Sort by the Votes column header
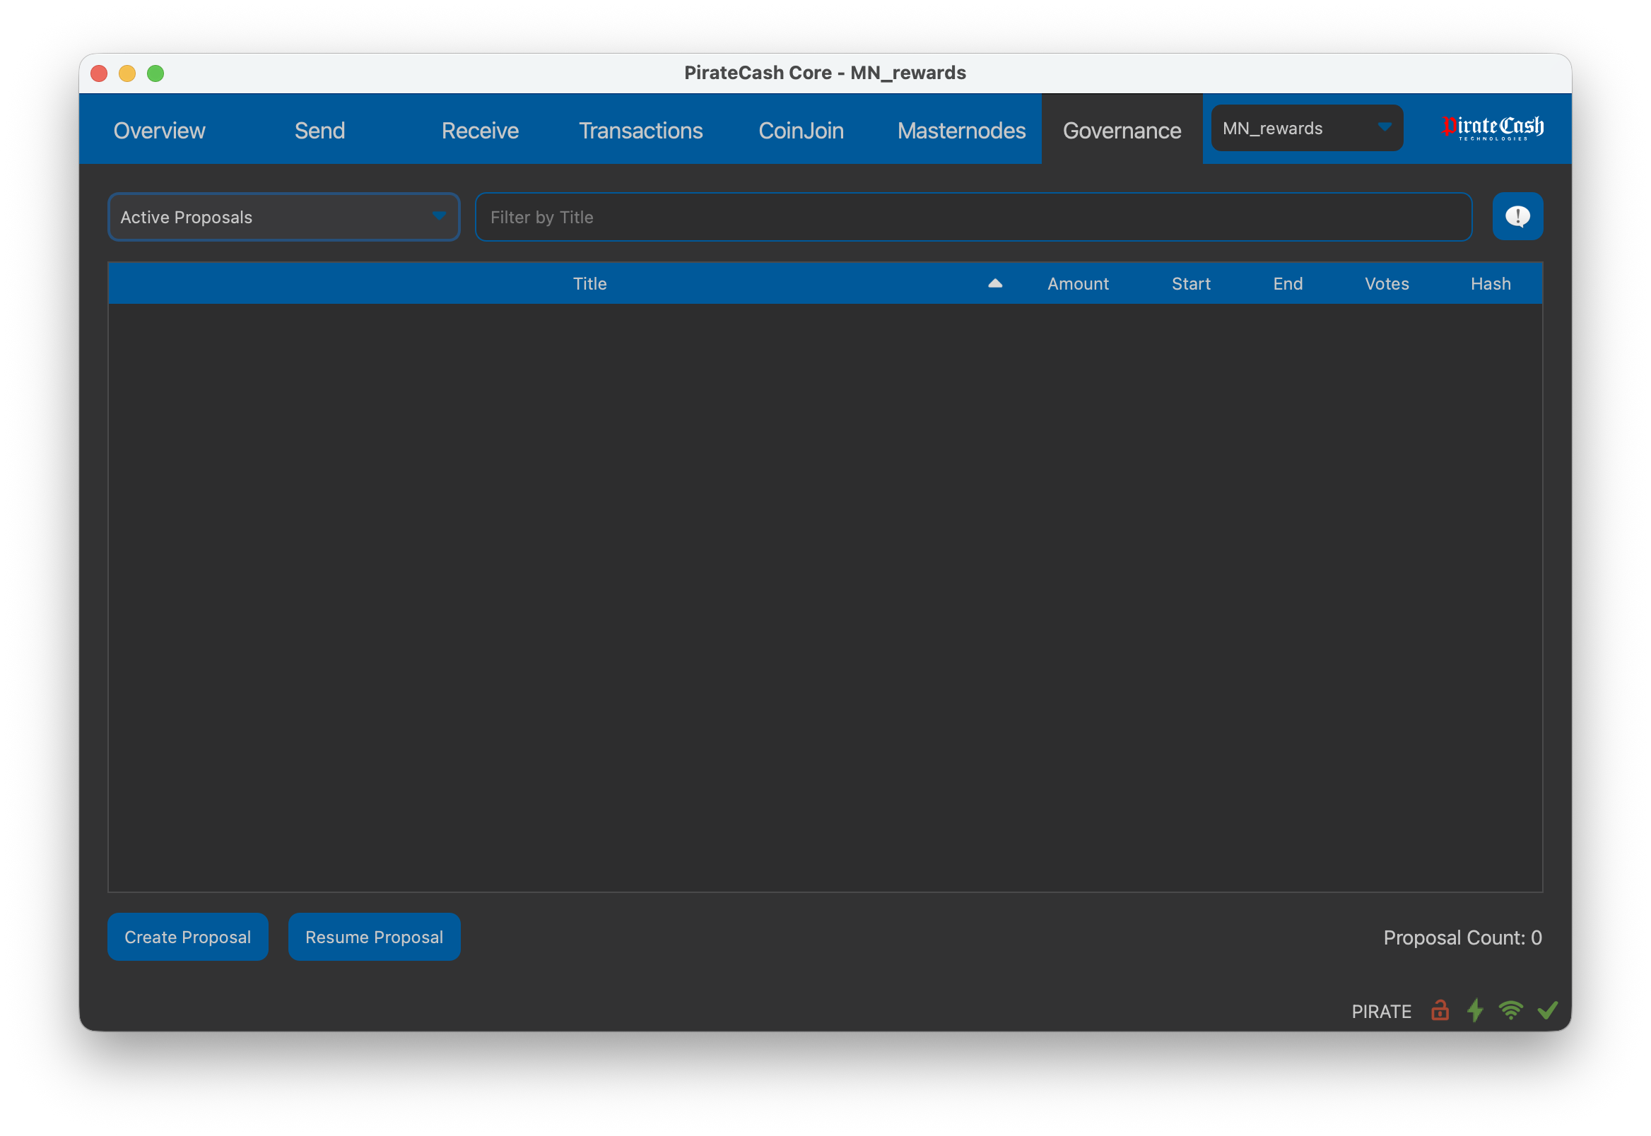 point(1386,283)
